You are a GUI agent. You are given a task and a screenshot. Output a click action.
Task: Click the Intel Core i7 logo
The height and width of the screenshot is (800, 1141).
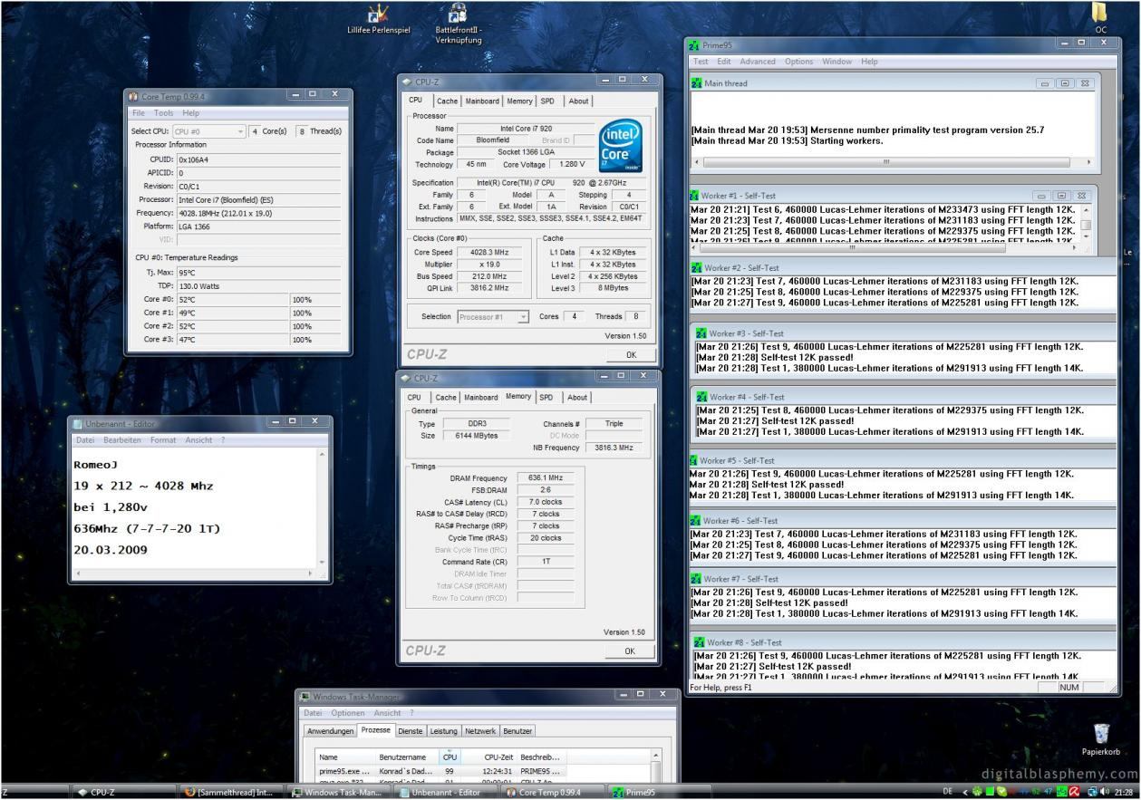[621, 146]
